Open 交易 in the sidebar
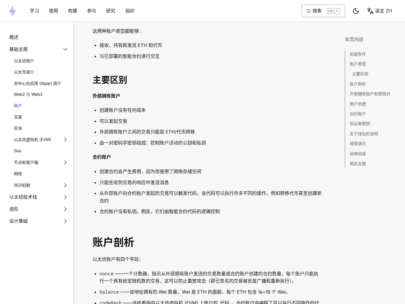 point(18,117)
